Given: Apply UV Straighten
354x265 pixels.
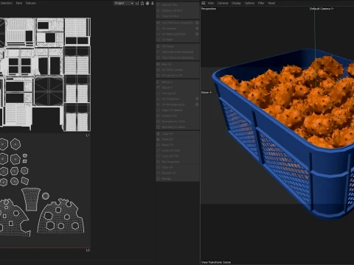Looking at the screenshot, I should (176, 99).
